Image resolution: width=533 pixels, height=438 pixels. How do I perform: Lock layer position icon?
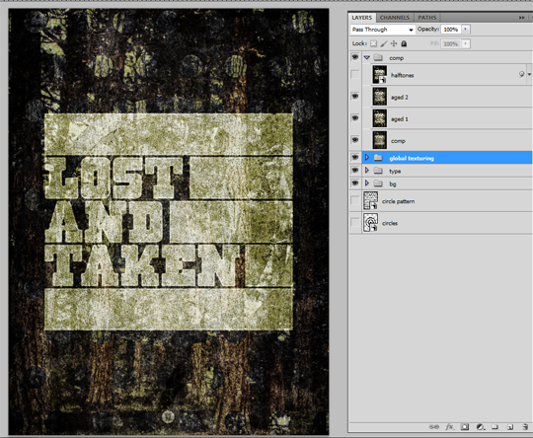394,43
